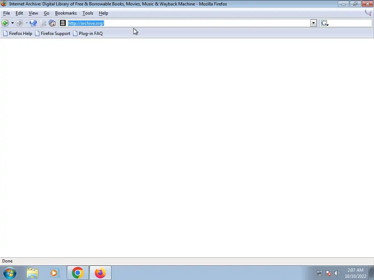Open the Action Center flag icon
Viewport: 374px width, 280px height.
coord(328,273)
